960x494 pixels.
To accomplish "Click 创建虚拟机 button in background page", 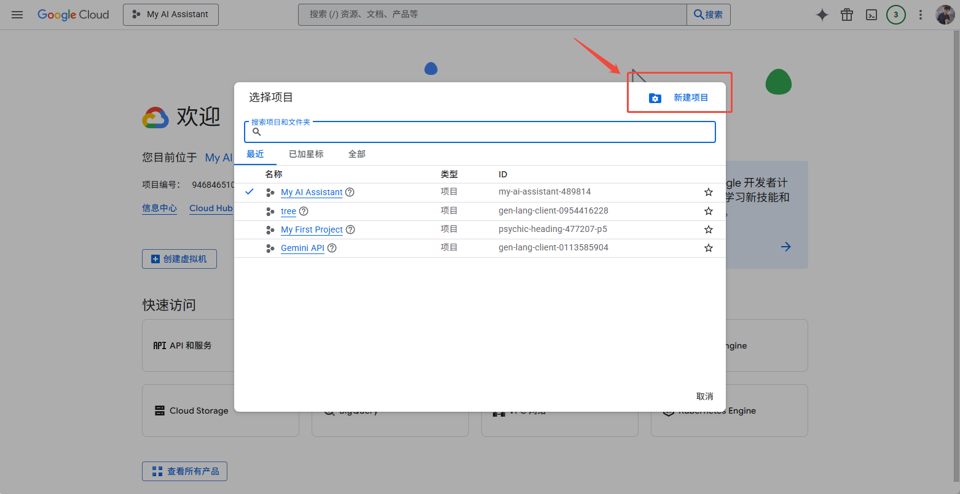I will coord(179,259).
